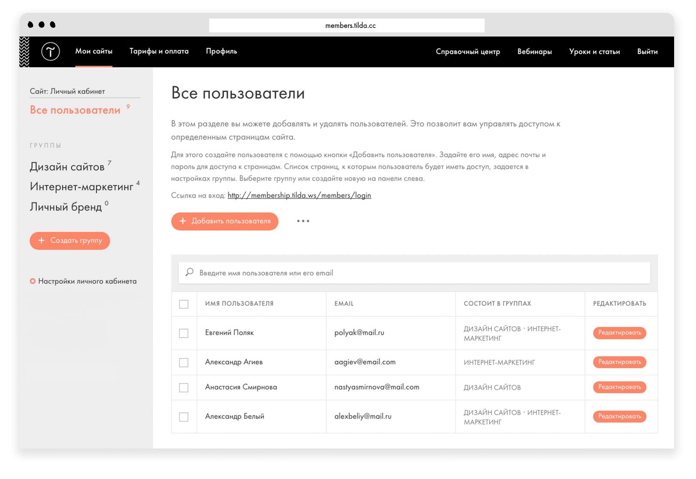This screenshot has width=696, height=479.
Task: Go to Тарифы и оплата menu
Action: pos(159,51)
